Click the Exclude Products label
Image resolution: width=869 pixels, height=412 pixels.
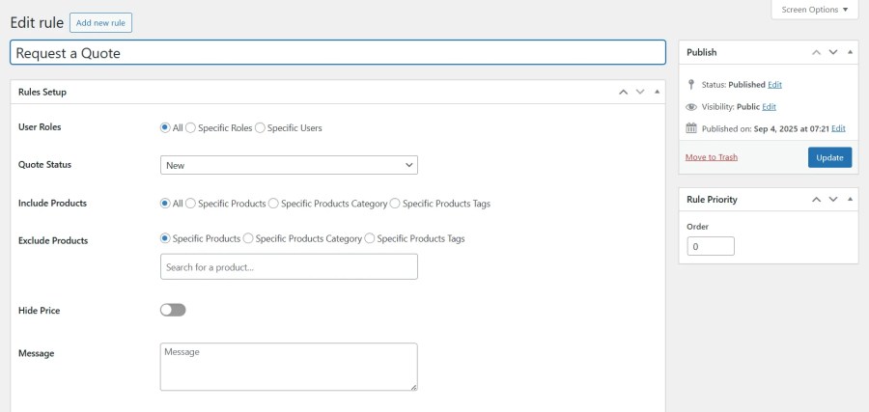(53, 240)
